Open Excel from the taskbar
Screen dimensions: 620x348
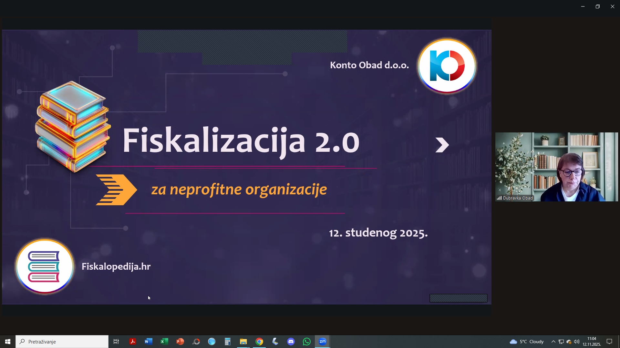point(164,342)
